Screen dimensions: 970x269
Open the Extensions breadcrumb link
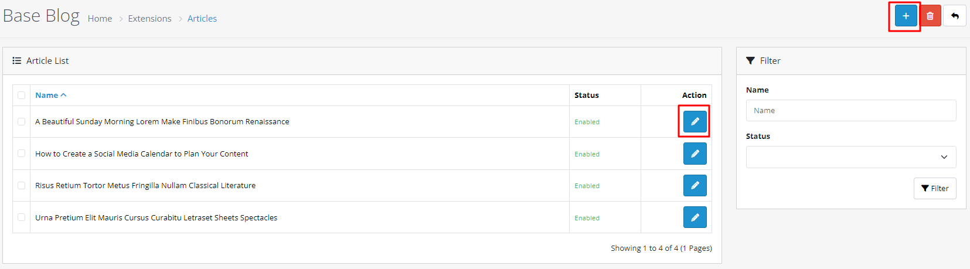pos(149,19)
